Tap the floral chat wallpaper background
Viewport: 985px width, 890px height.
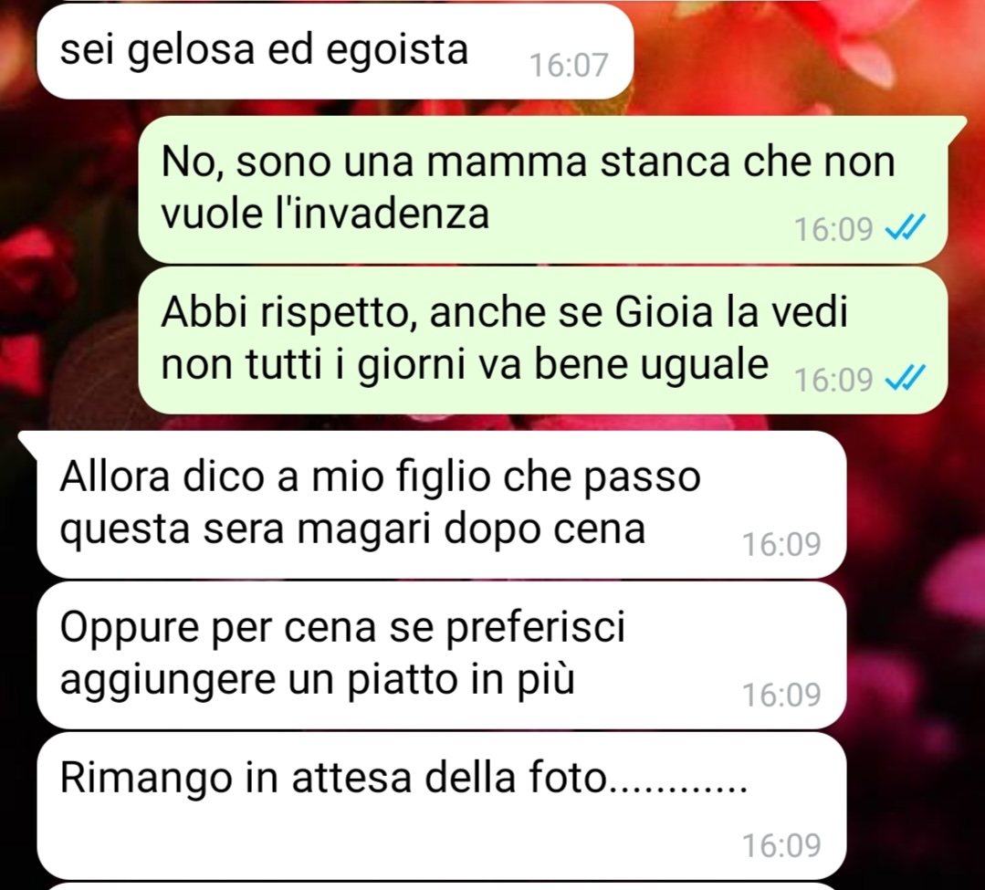point(911,565)
